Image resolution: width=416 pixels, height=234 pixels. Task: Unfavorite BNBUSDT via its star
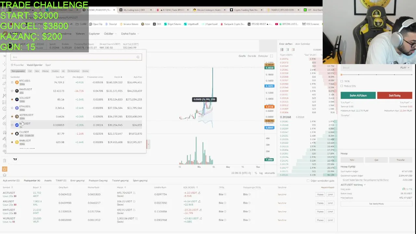click(12, 142)
